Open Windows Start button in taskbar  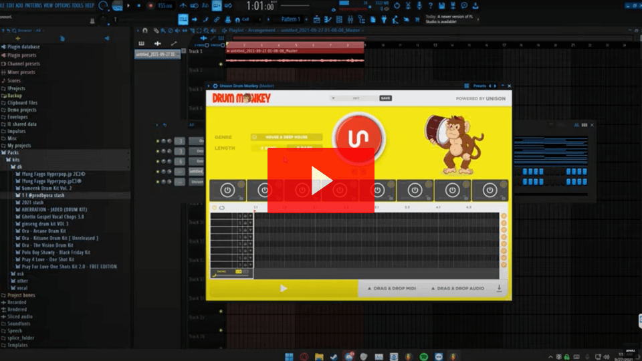point(289,356)
